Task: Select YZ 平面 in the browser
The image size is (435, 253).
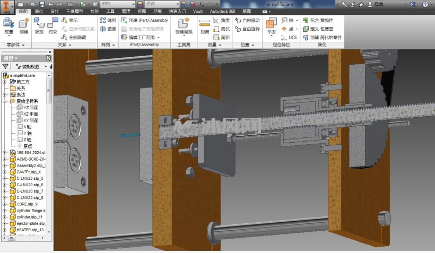Action: (28, 108)
